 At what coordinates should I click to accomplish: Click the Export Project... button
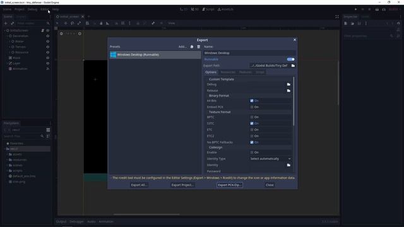tap(182, 185)
